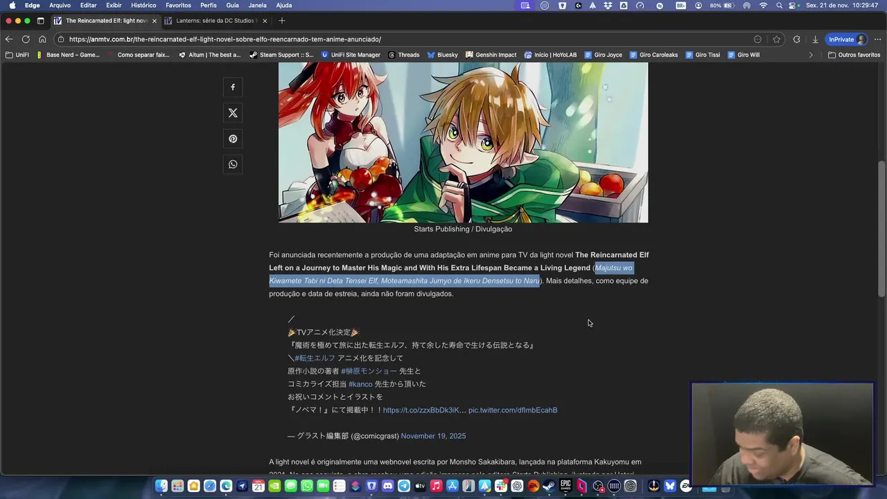The height and width of the screenshot is (499, 887).
Task: Open App Store from the Dock
Action: click(x=452, y=486)
